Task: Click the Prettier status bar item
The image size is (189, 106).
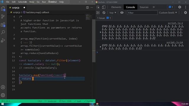Action: pos(89,101)
